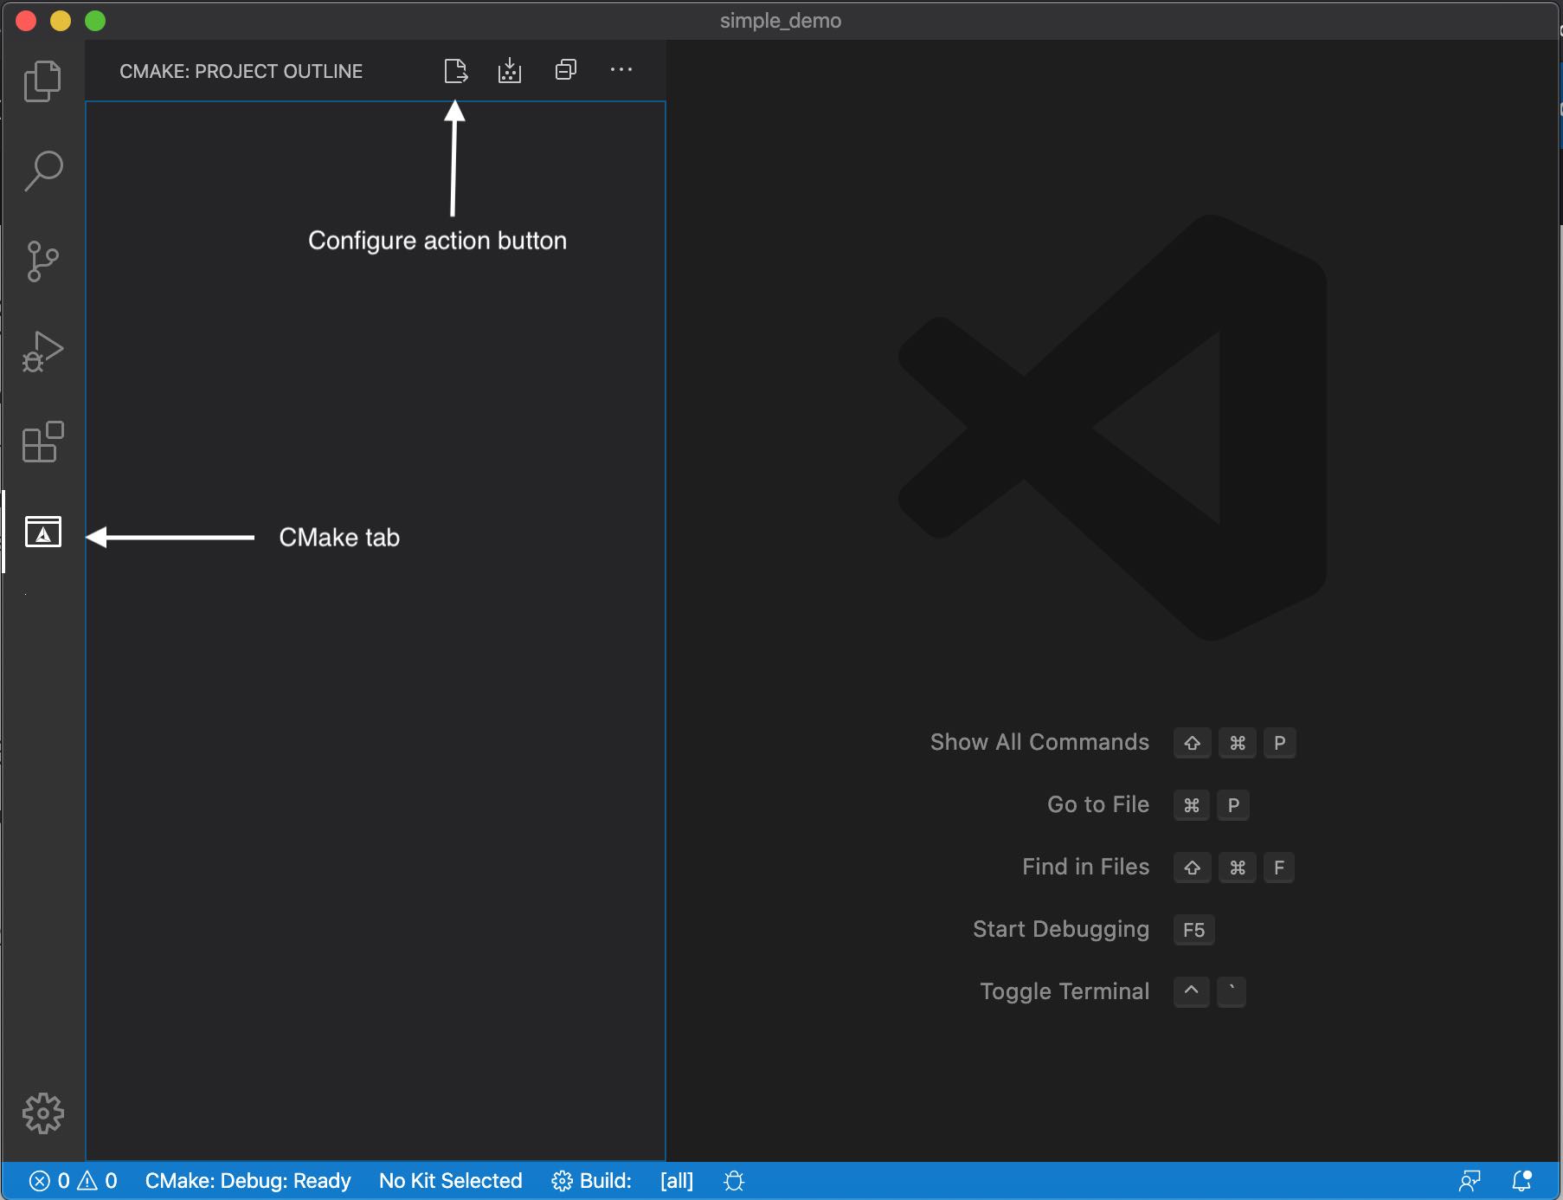Open the Search view in activity bar

coord(42,171)
